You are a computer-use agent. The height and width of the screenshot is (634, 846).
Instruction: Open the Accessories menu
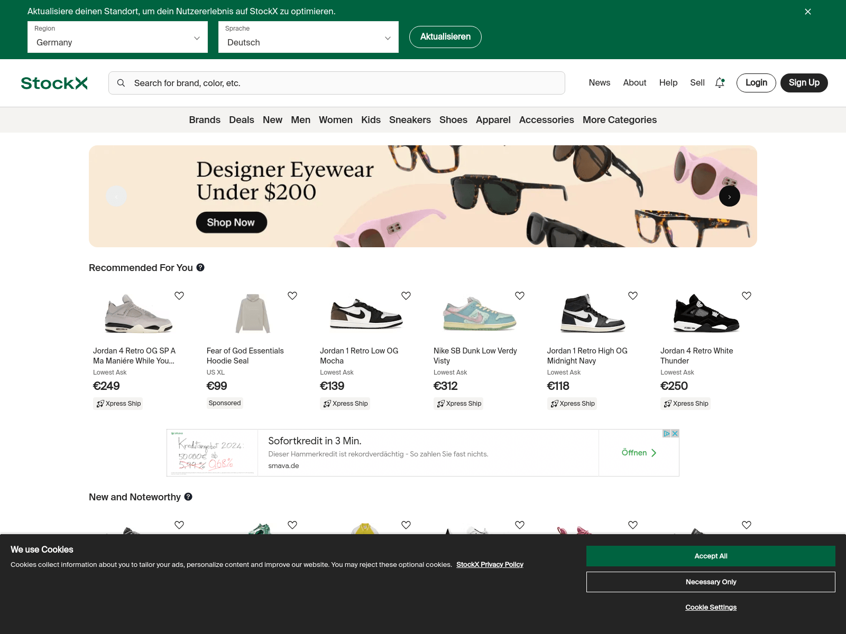(x=546, y=120)
